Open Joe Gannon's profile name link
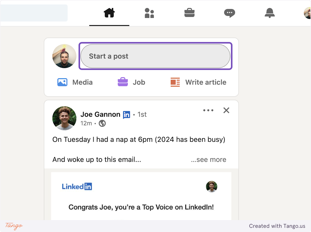This screenshot has height=232, width=311. pyautogui.click(x=100, y=114)
